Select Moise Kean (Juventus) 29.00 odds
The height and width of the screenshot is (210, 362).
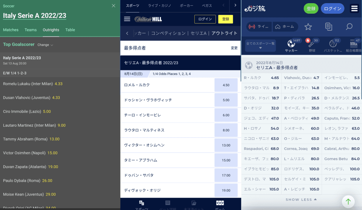51,194
